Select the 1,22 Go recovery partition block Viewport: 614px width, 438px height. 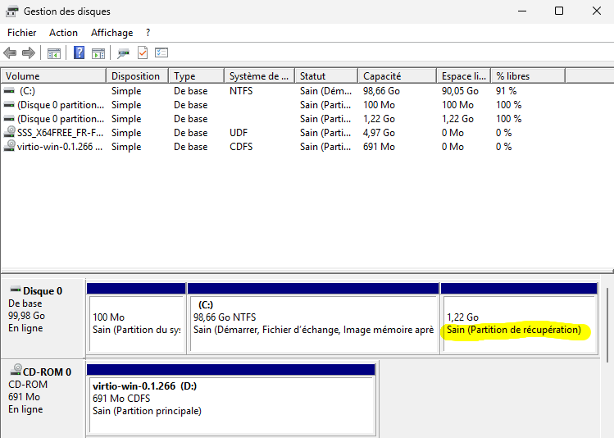pos(518,323)
